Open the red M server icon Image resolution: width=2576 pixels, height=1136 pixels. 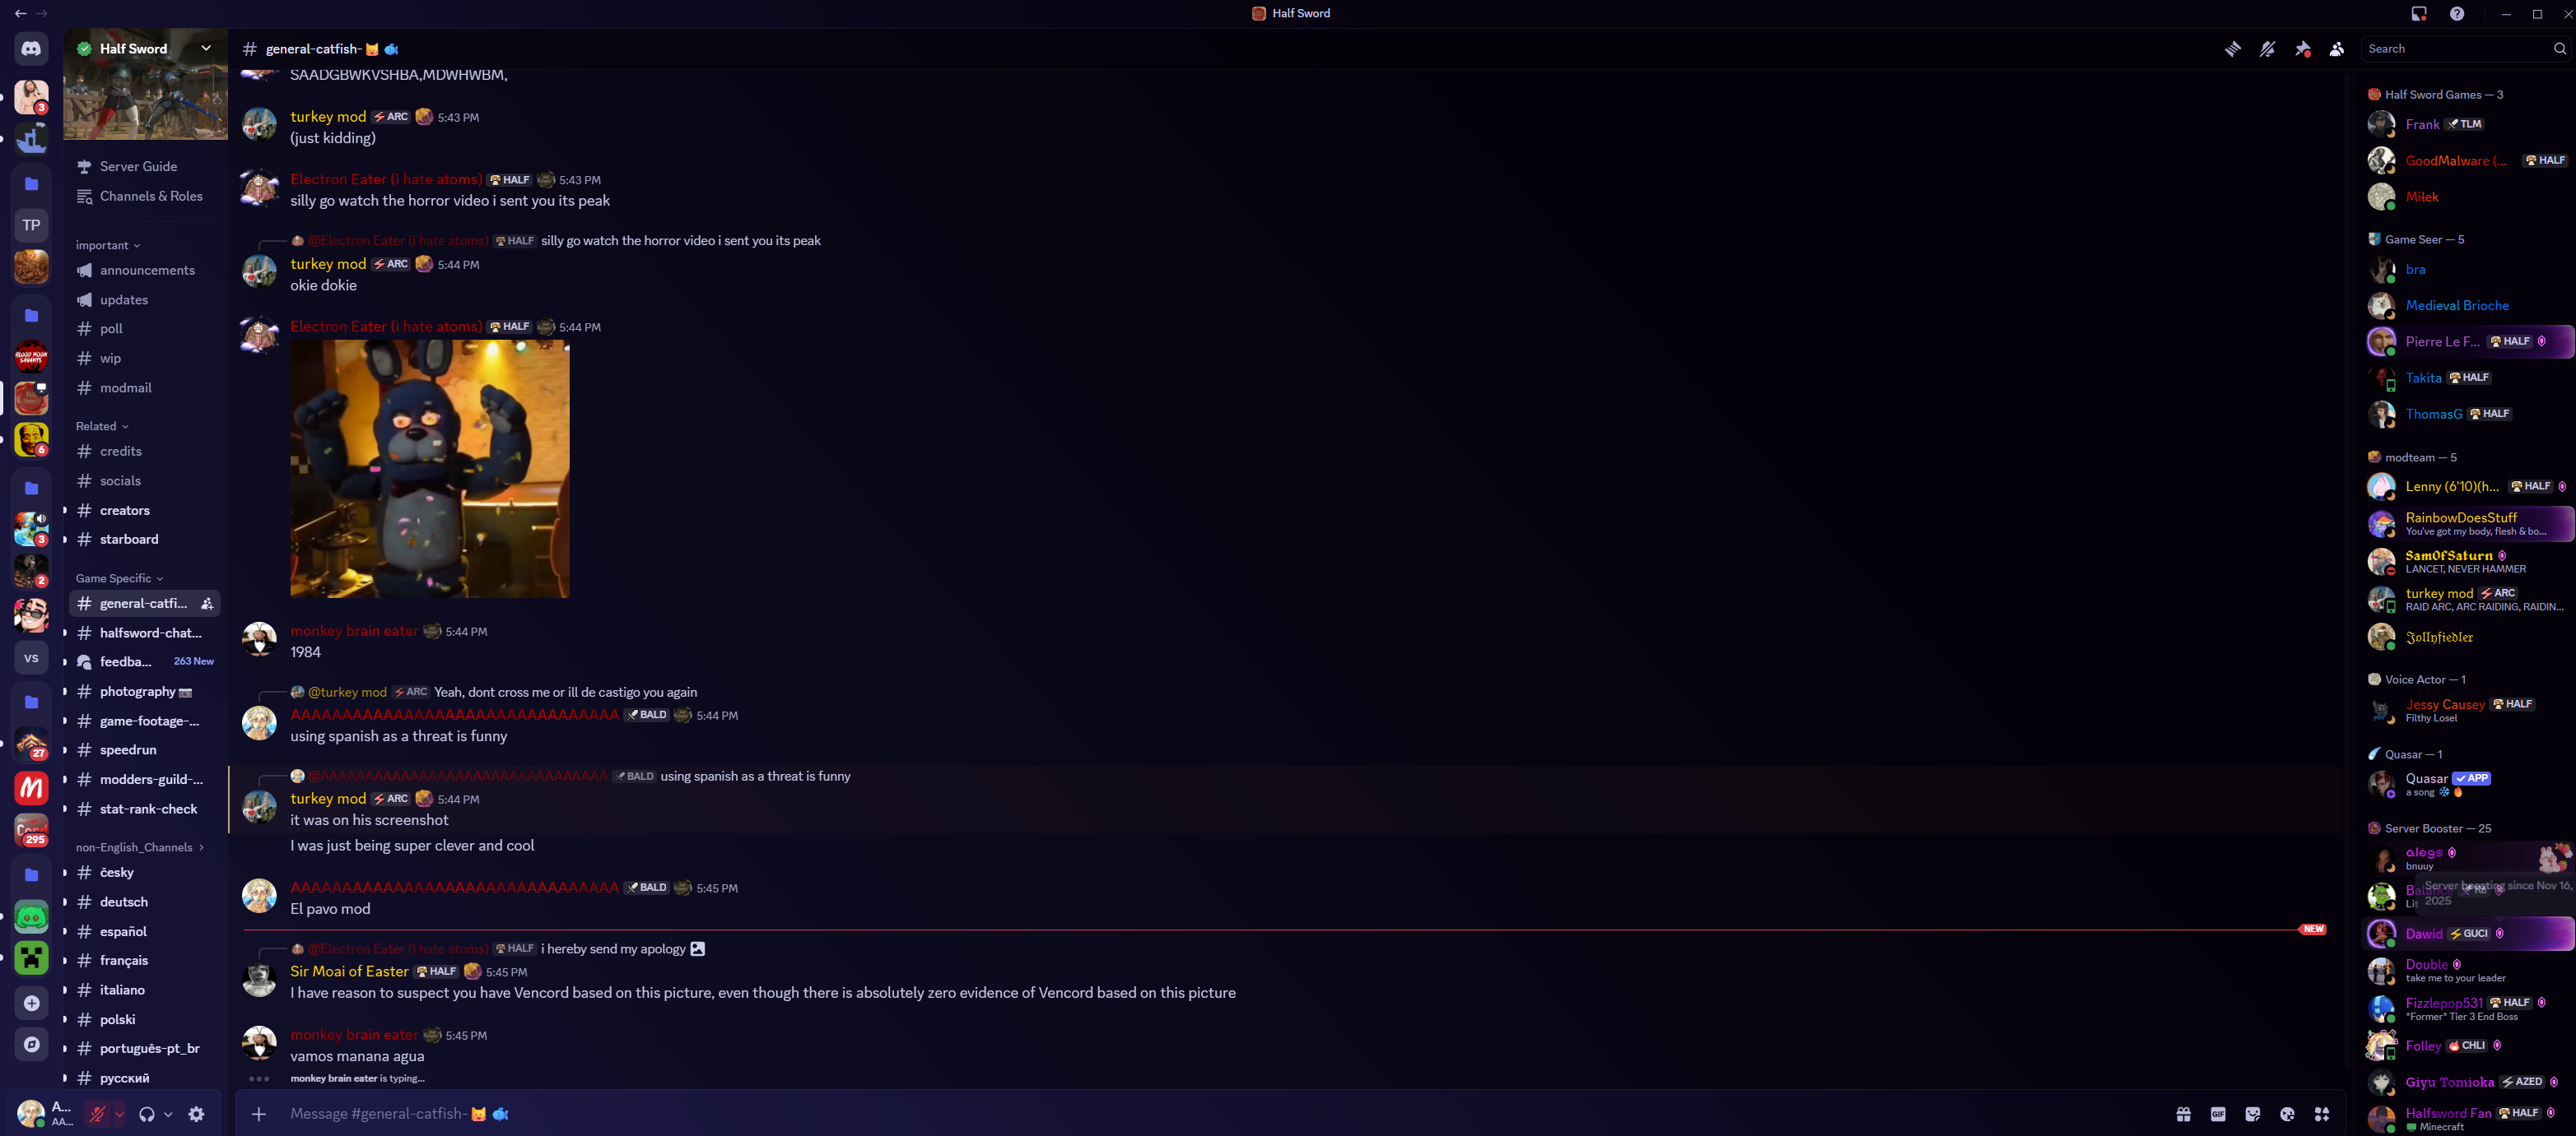click(31, 787)
